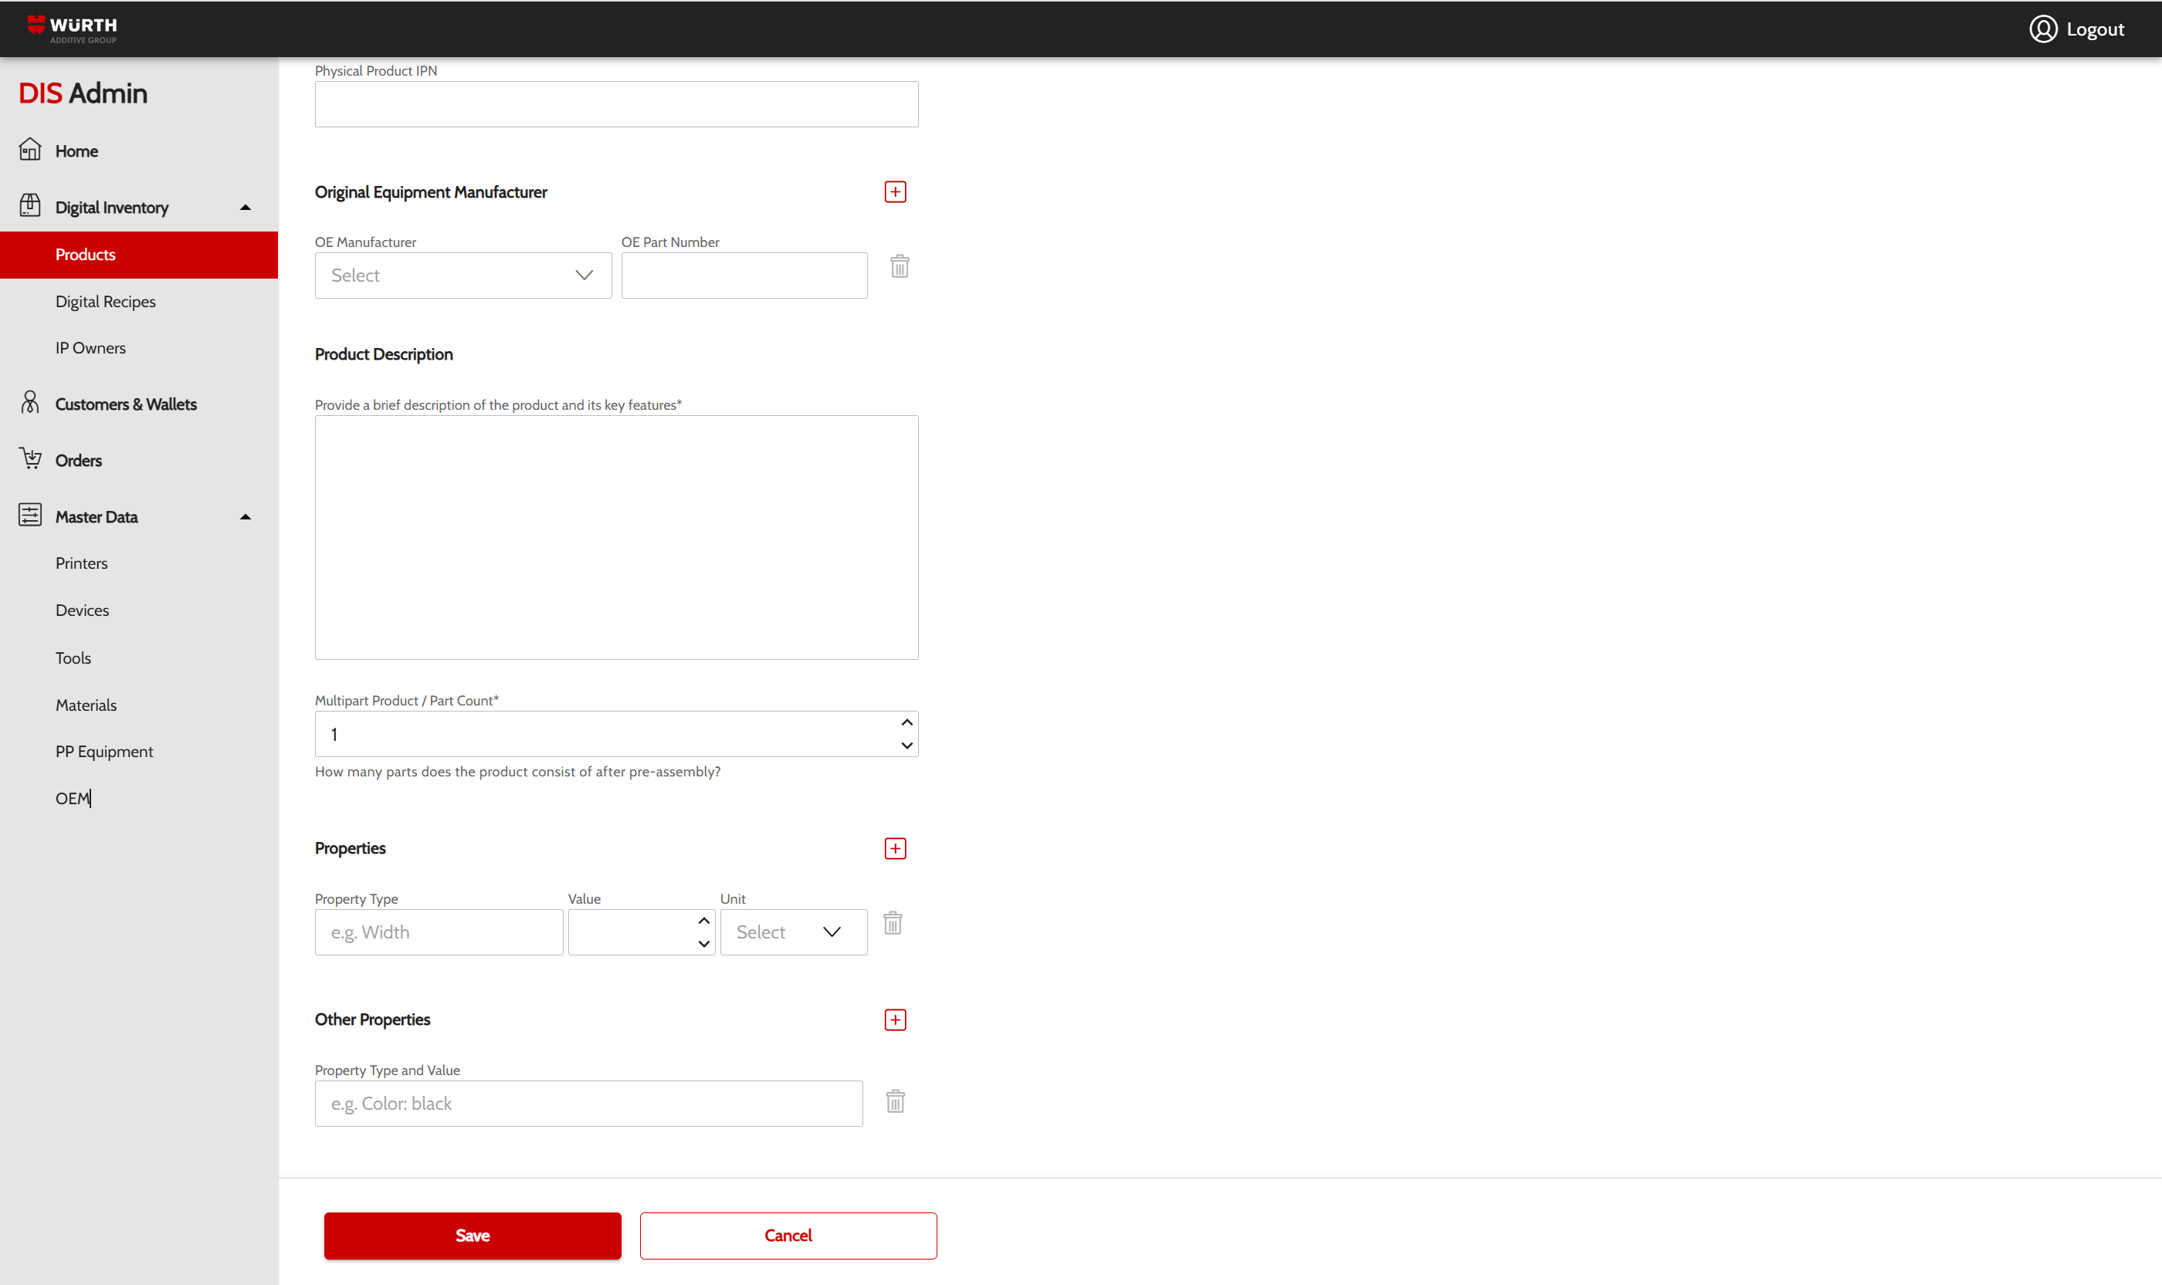This screenshot has height=1285, width=2162.
Task: Add new Original Equipment Manufacturer row
Action: 895,192
